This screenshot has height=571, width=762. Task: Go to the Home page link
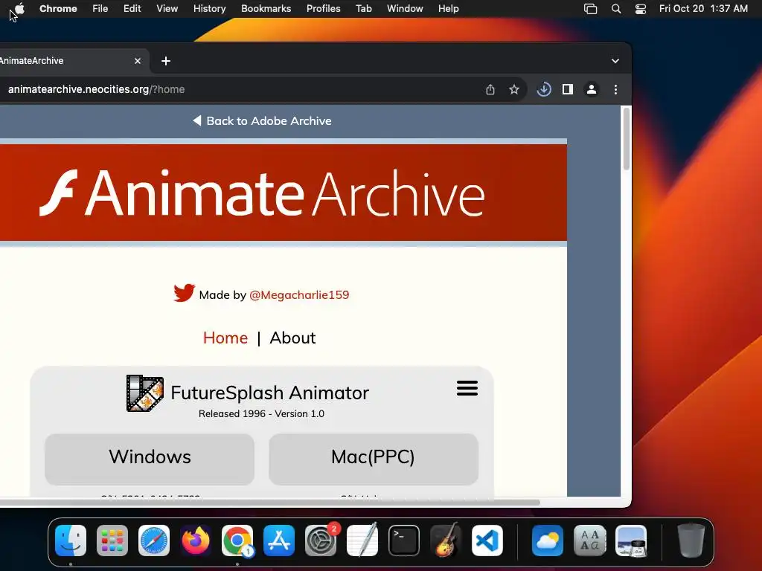pyautogui.click(x=225, y=338)
